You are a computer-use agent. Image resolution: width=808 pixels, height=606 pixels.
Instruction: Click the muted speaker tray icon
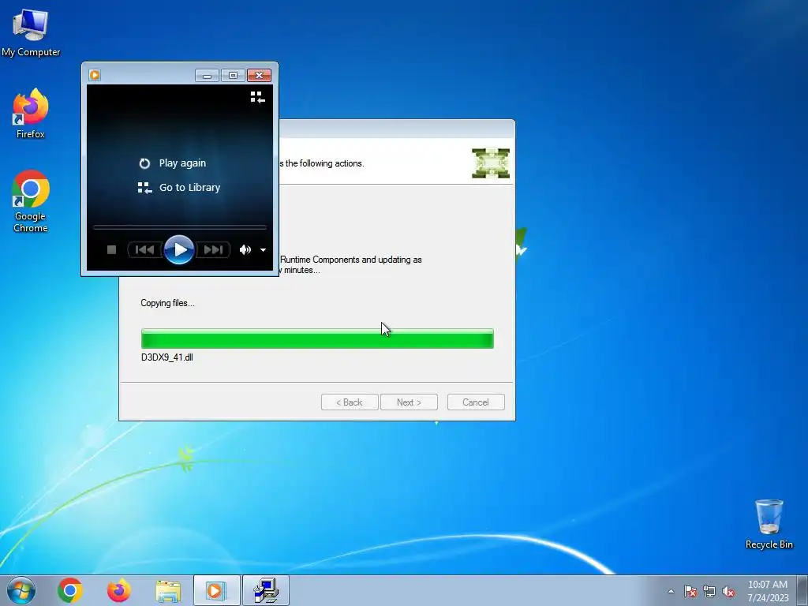728,591
